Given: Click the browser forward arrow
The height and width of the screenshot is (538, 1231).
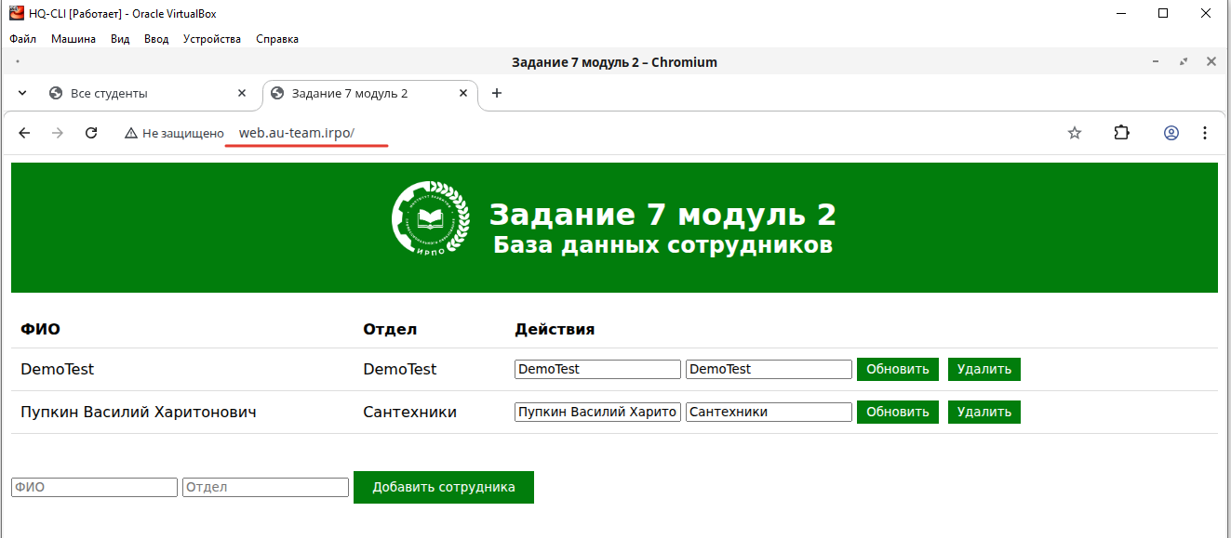Looking at the screenshot, I should pos(58,133).
